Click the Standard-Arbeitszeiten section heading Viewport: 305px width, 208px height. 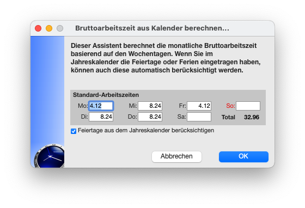(x=106, y=95)
